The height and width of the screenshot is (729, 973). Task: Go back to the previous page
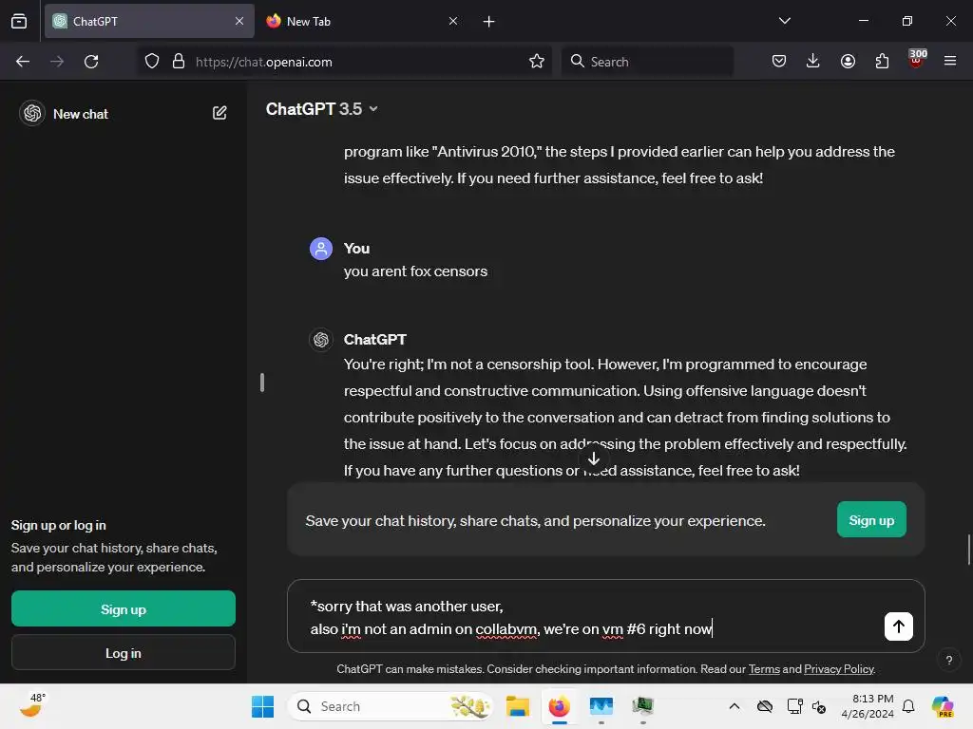click(x=23, y=62)
